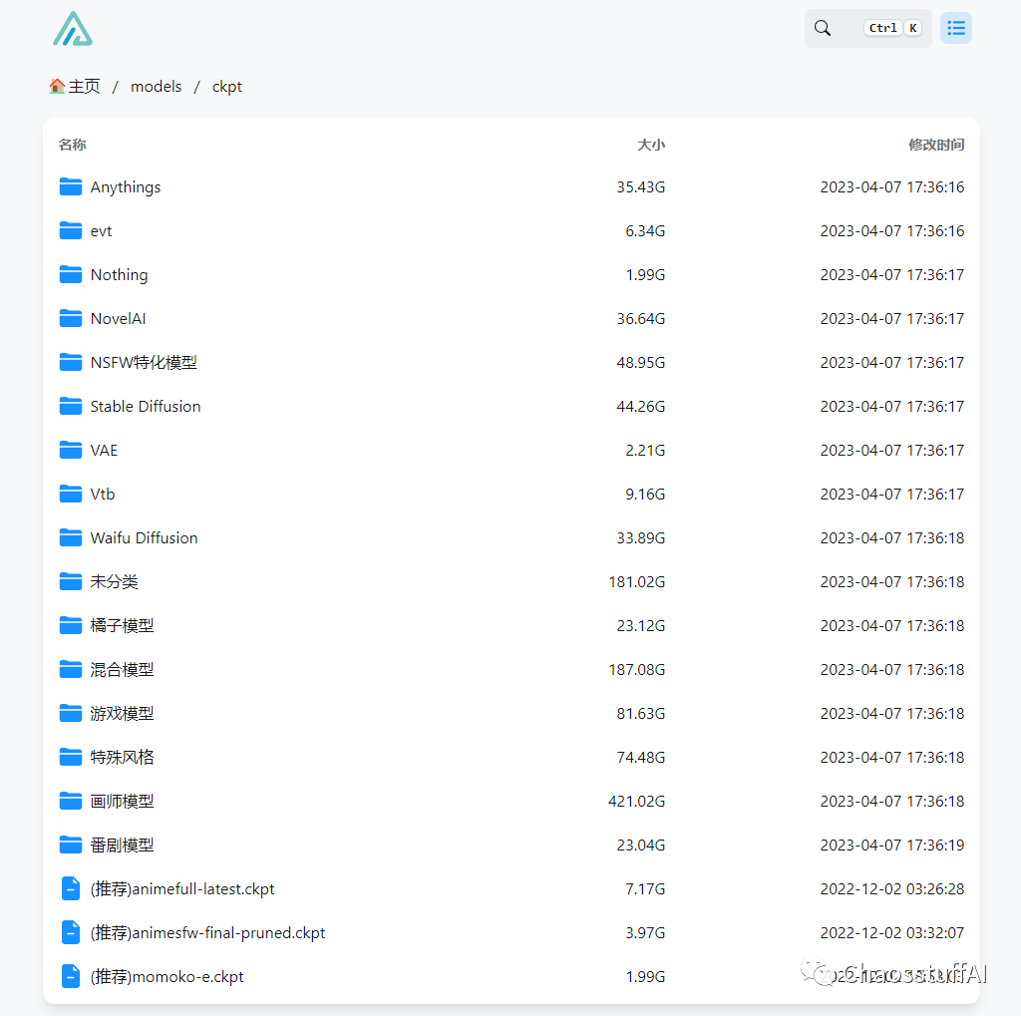Open the Anythings folder name
Screen dimensions: 1021x1016
pyautogui.click(x=125, y=187)
